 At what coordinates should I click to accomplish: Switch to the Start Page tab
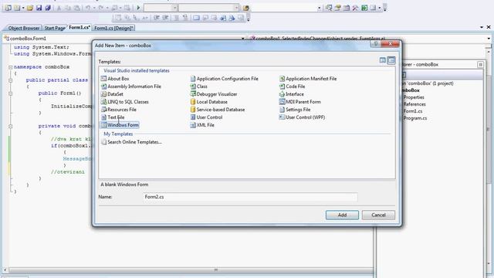coord(54,28)
